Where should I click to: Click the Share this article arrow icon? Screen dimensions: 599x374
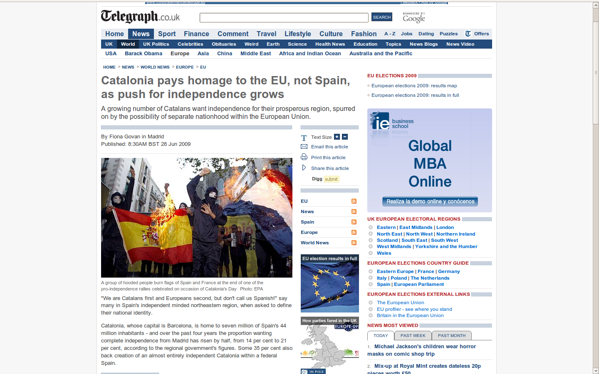[x=304, y=168]
